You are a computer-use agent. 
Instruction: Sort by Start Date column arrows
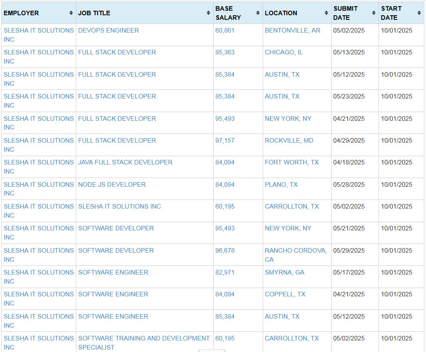419,13
